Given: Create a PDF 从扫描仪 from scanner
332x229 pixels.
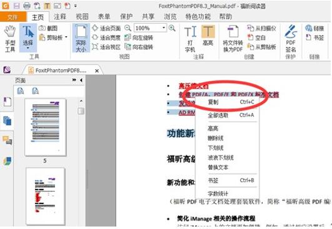Looking at the screenshot, I should click(261, 28).
